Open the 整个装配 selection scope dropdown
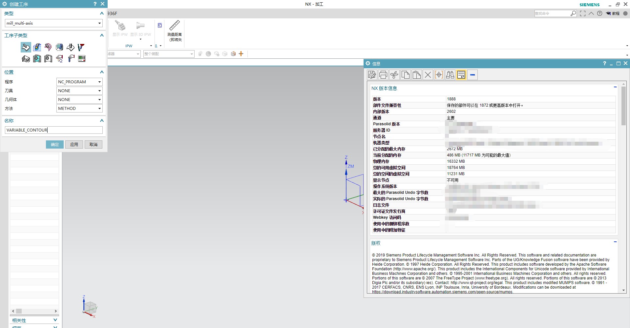The width and height of the screenshot is (630, 328). tap(192, 54)
